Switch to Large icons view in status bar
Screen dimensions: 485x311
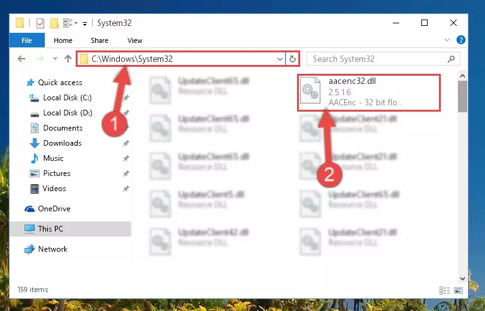[x=459, y=290]
